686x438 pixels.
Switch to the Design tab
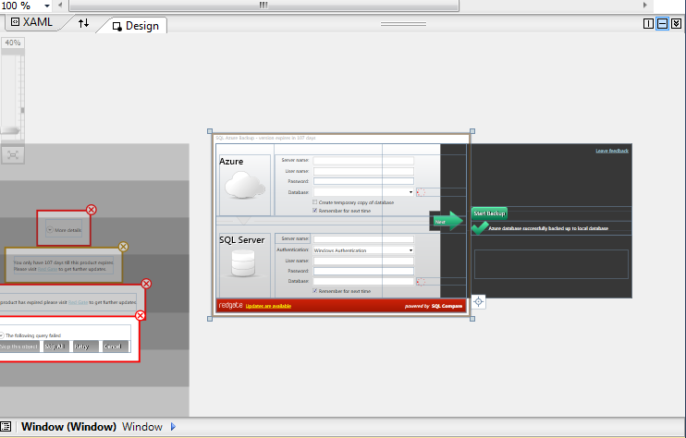coord(136,26)
